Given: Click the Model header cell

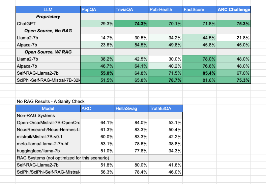Looking at the screenshot, I should pos(48,108).
